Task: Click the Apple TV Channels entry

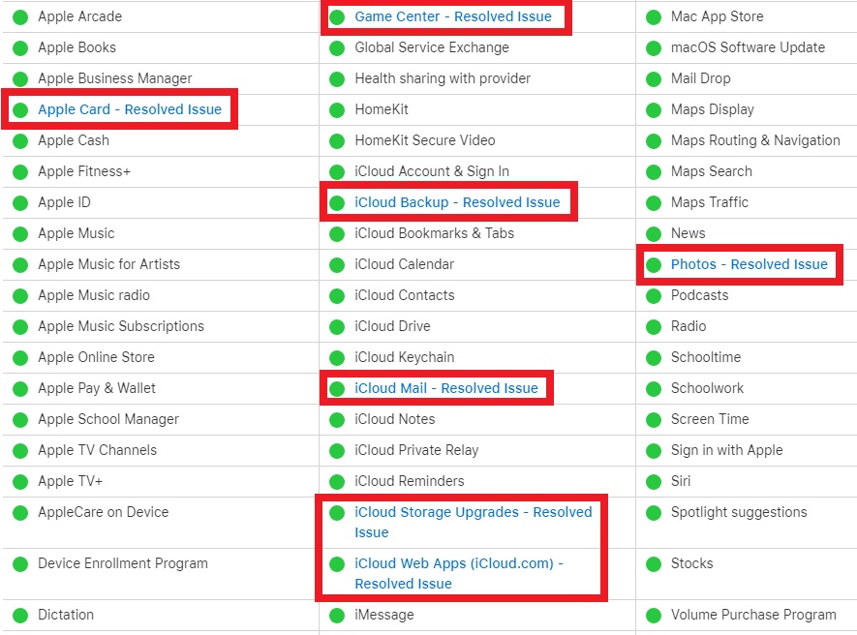Action: point(97,450)
